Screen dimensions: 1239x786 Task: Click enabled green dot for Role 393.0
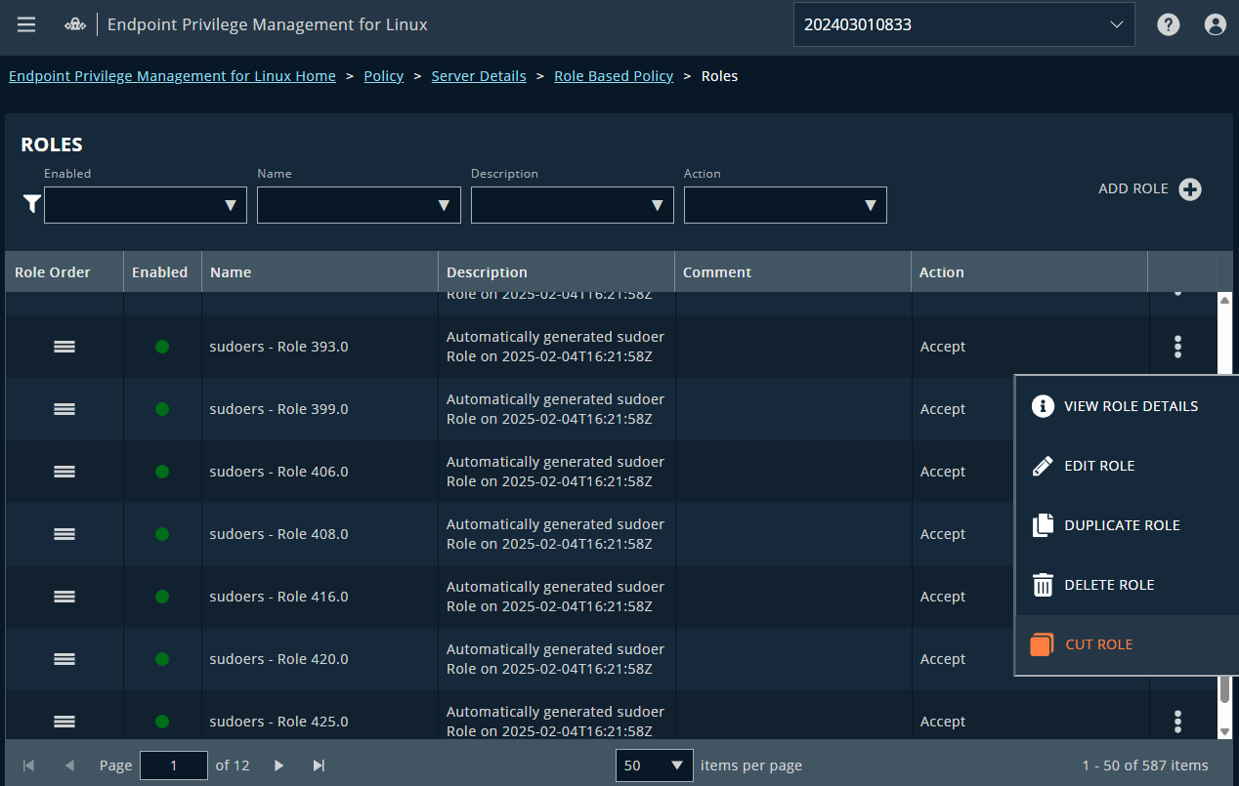pyautogui.click(x=162, y=347)
